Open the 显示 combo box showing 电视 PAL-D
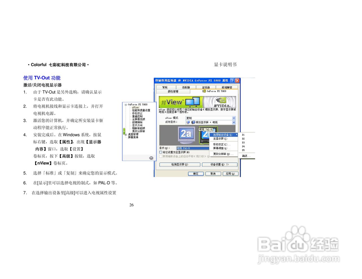This screenshot has width=362, height=279. click(x=193, y=148)
